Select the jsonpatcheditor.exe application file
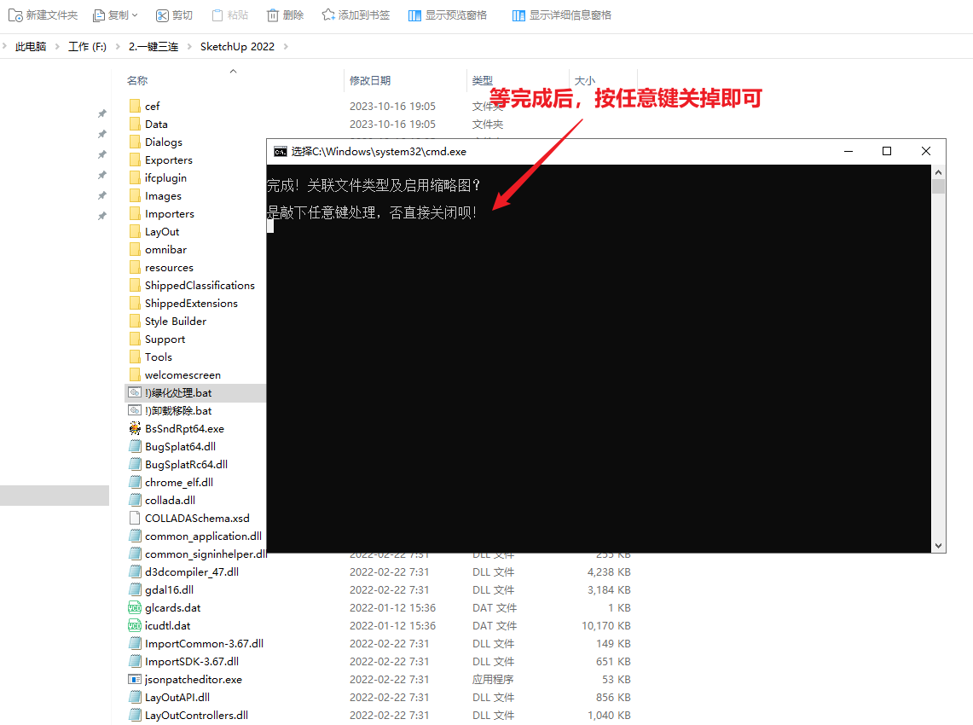973x725 pixels. (193, 680)
